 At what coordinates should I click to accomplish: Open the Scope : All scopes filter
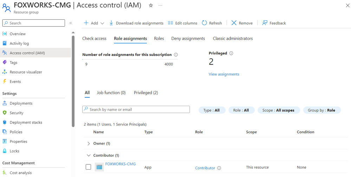tap(279, 110)
